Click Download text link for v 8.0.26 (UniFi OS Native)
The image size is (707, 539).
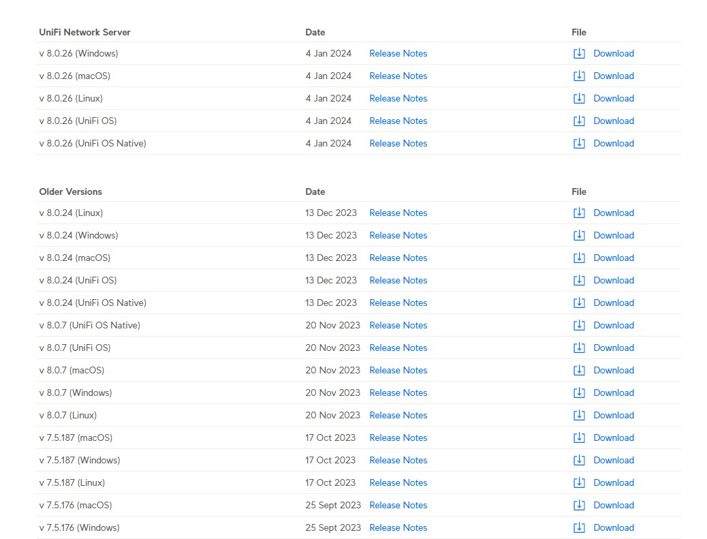[x=614, y=143]
